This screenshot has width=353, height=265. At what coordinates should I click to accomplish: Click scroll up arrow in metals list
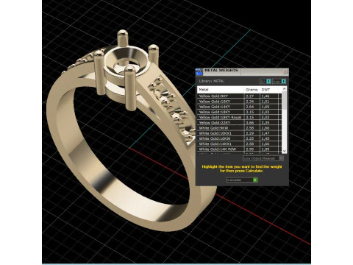pyautogui.click(x=285, y=88)
